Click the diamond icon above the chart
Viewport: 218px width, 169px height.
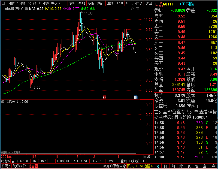click(132, 9)
